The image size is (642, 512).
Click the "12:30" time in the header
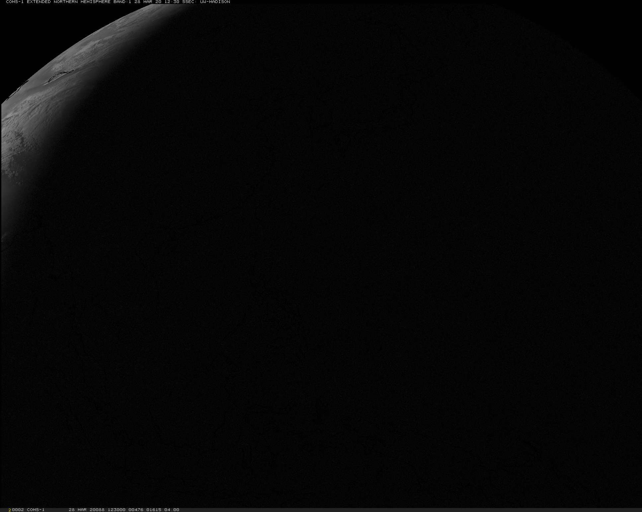click(x=172, y=2)
